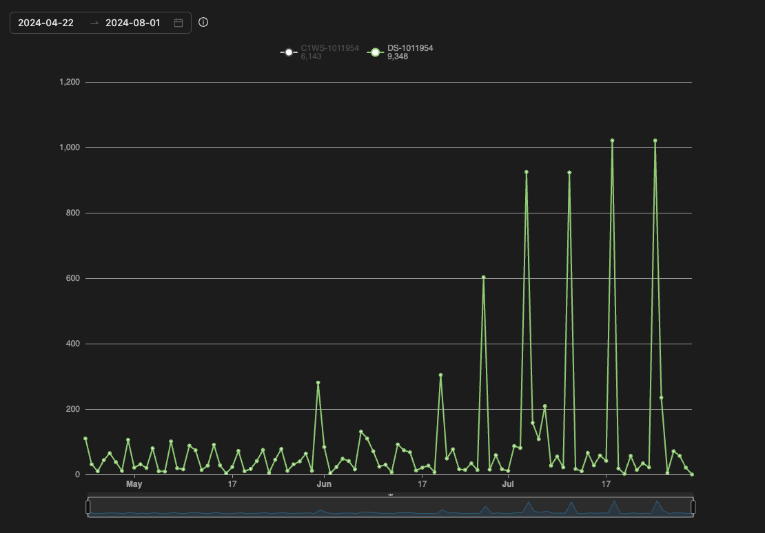765x533 pixels.
Task: Click the 'May' label on the x-axis
Action: (134, 485)
